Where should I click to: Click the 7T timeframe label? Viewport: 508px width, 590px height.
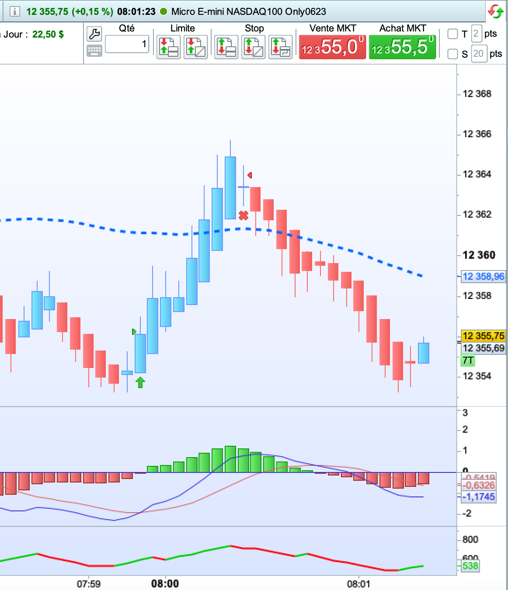468,361
